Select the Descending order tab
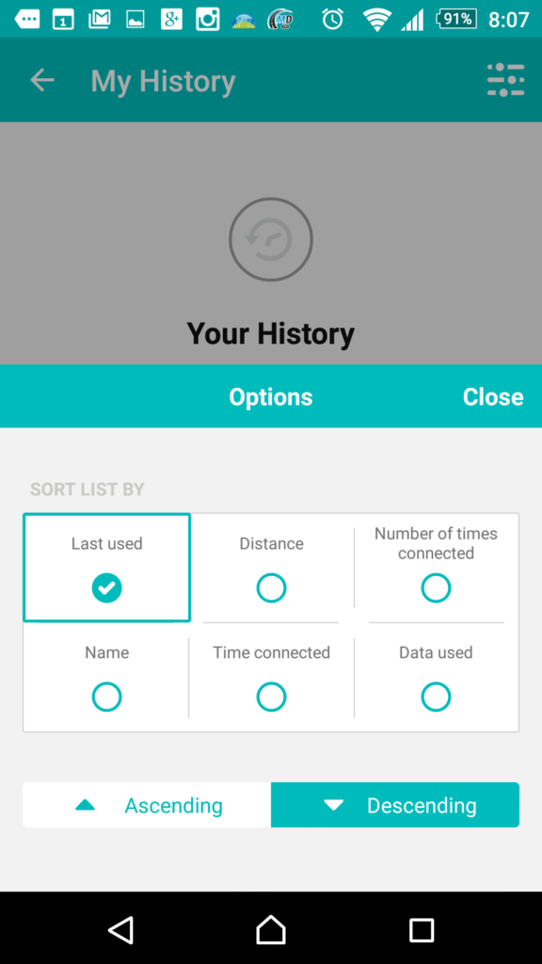The width and height of the screenshot is (542, 964). (395, 805)
